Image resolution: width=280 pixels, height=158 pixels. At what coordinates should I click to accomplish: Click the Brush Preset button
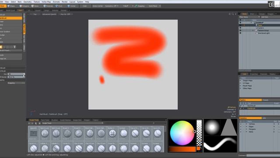click(11, 50)
